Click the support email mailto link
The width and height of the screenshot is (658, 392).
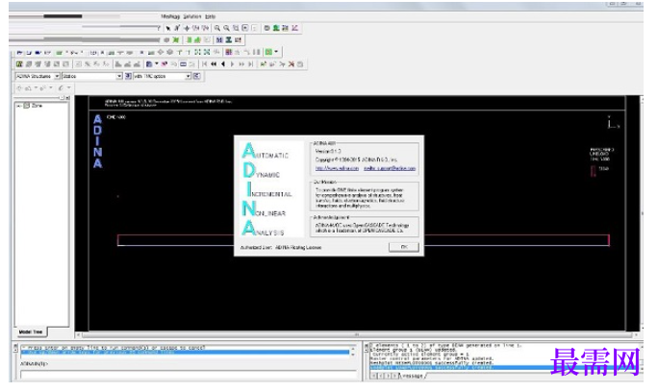pos(390,168)
